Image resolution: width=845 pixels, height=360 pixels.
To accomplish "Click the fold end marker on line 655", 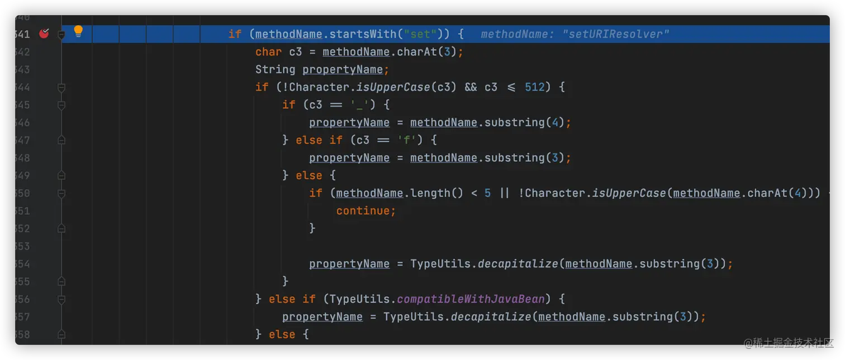I will click(x=61, y=281).
